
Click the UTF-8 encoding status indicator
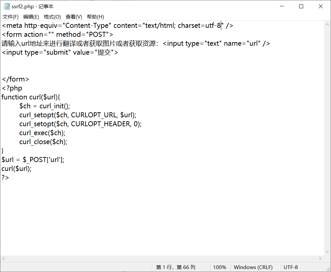click(291, 267)
